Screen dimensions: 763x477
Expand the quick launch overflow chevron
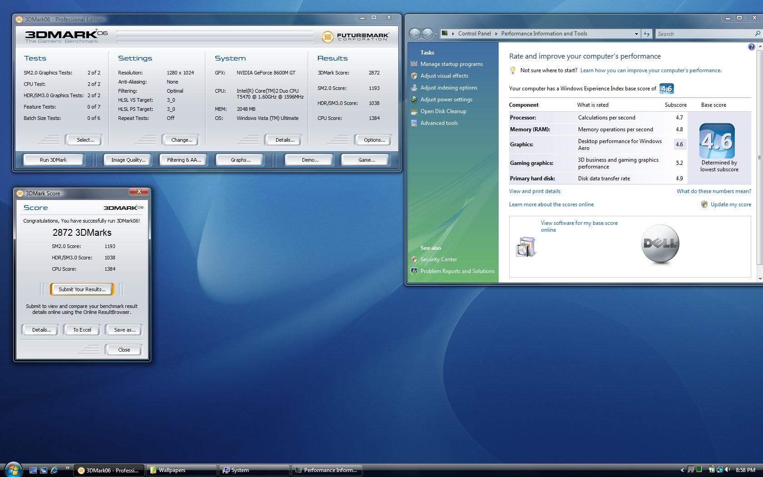point(67,468)
